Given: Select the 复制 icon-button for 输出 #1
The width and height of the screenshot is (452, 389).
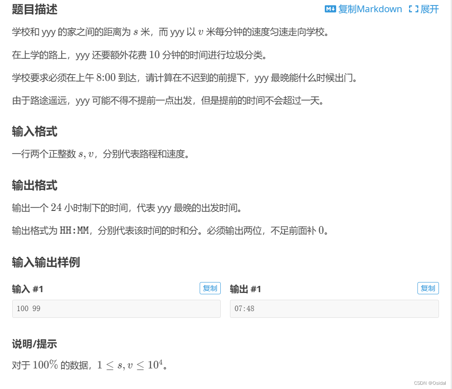Looking at the screenshot, I should pos(428,288).
